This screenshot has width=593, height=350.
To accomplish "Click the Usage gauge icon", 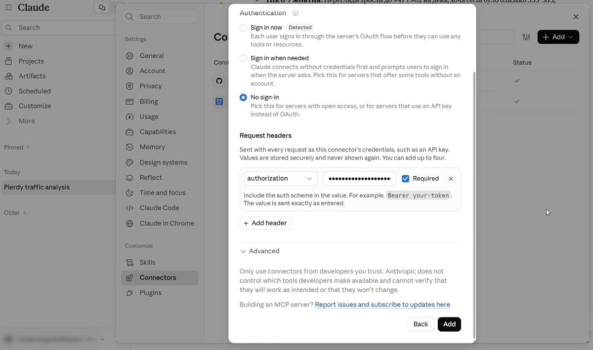I will click(129, 117).
